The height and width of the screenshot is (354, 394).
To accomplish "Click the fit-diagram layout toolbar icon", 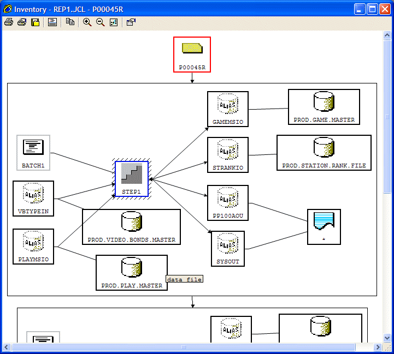I will coord(114,22).
